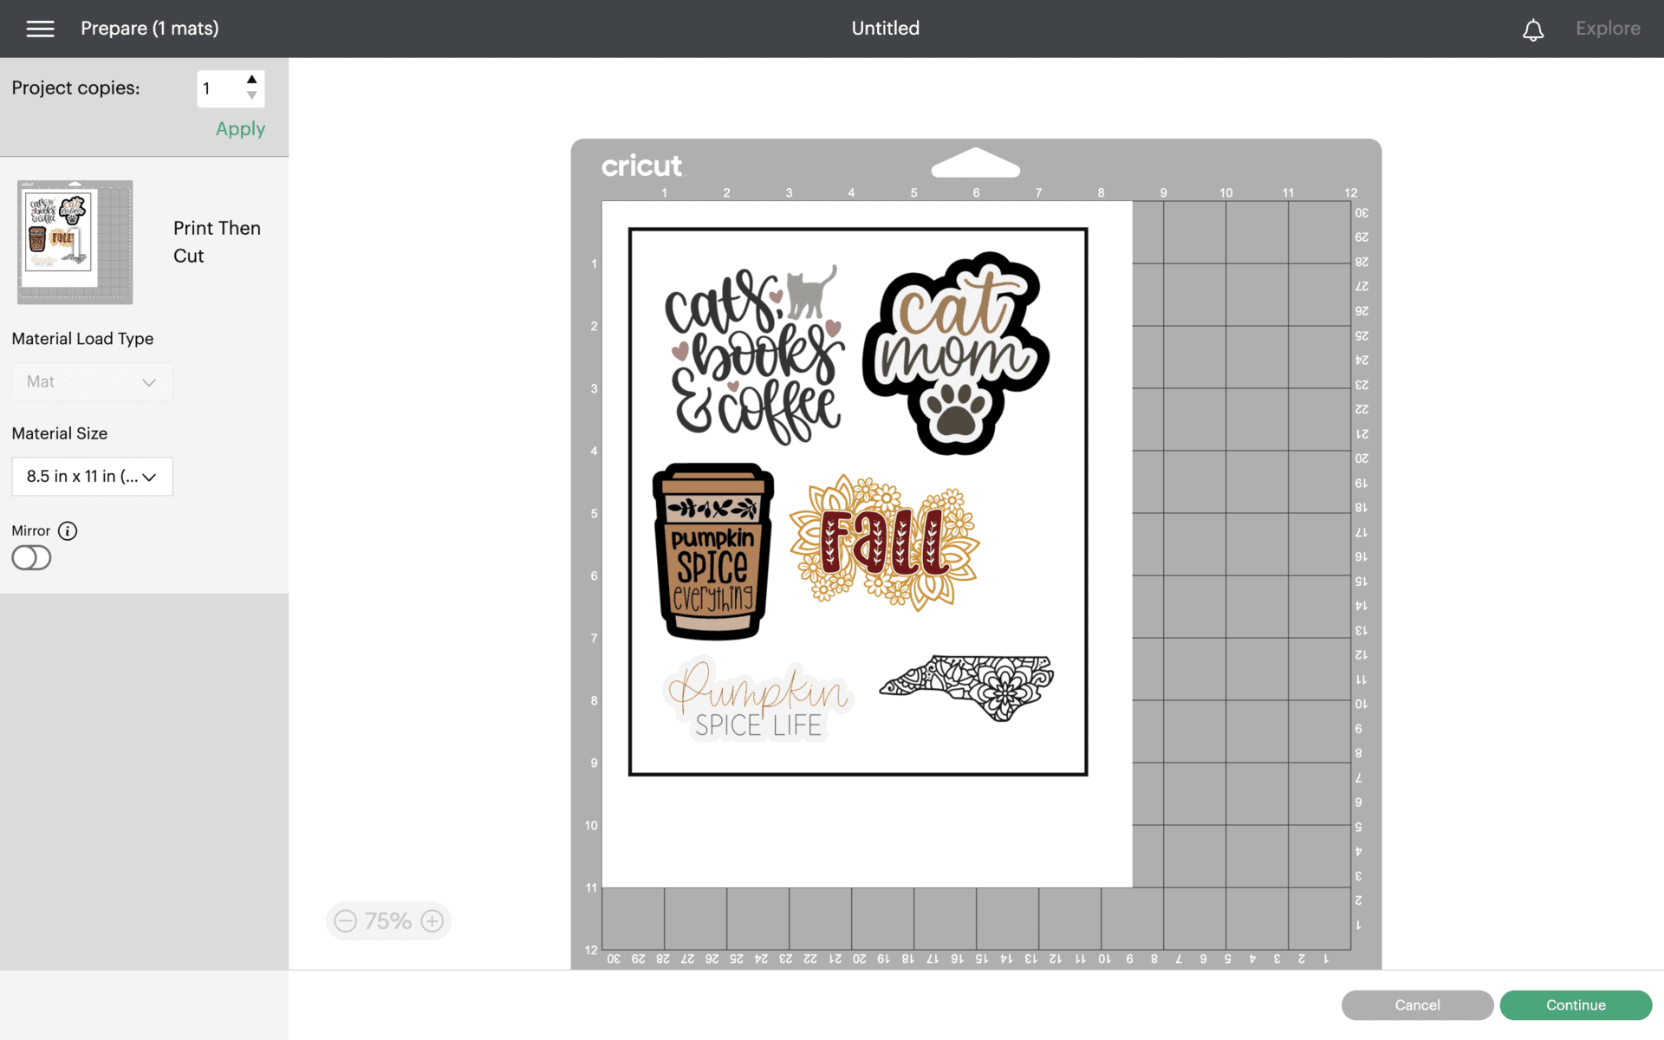1664x1040 pixels.
Task: Cancel the mat preparation
Action: coord(1416,1004)
